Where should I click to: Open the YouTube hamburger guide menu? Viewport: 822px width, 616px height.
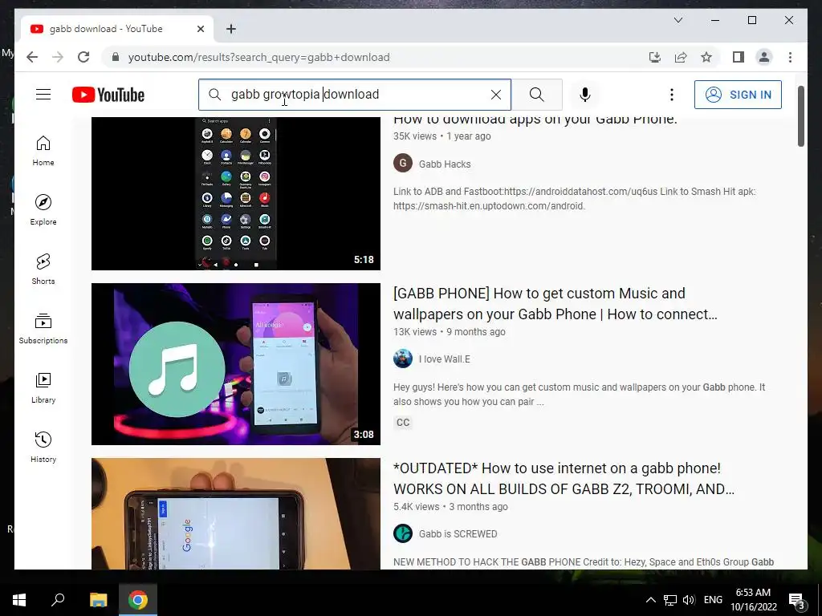point(43,95)
